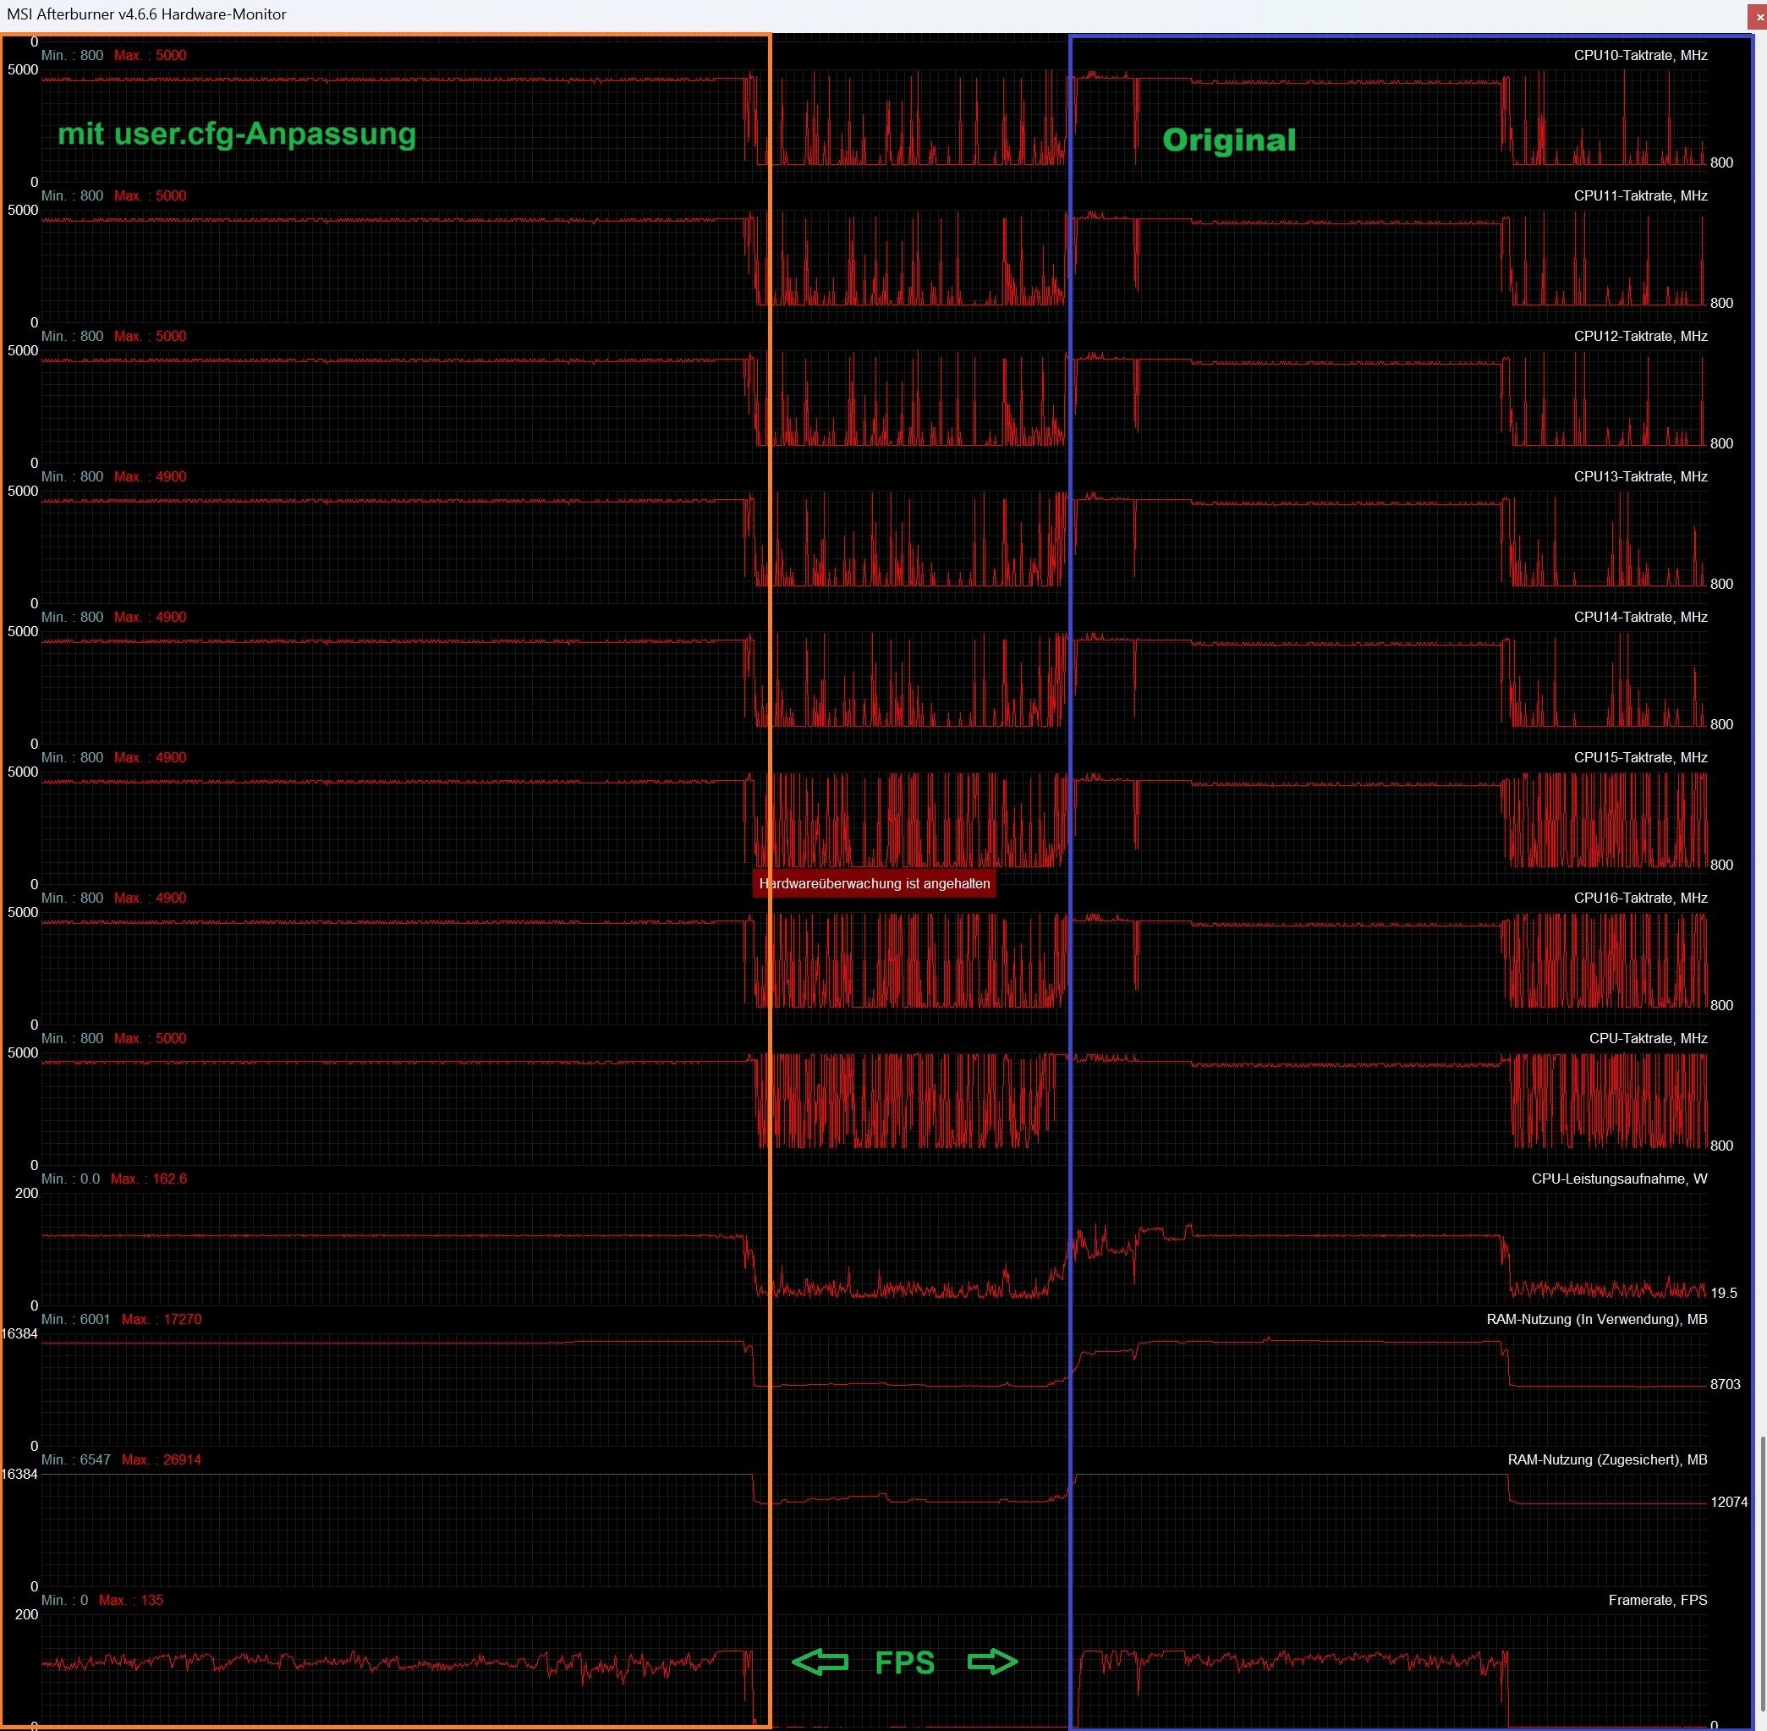Click the left-pointing green FPS arrow
Viewport: 1767px width, 1731px height.
820,1662
